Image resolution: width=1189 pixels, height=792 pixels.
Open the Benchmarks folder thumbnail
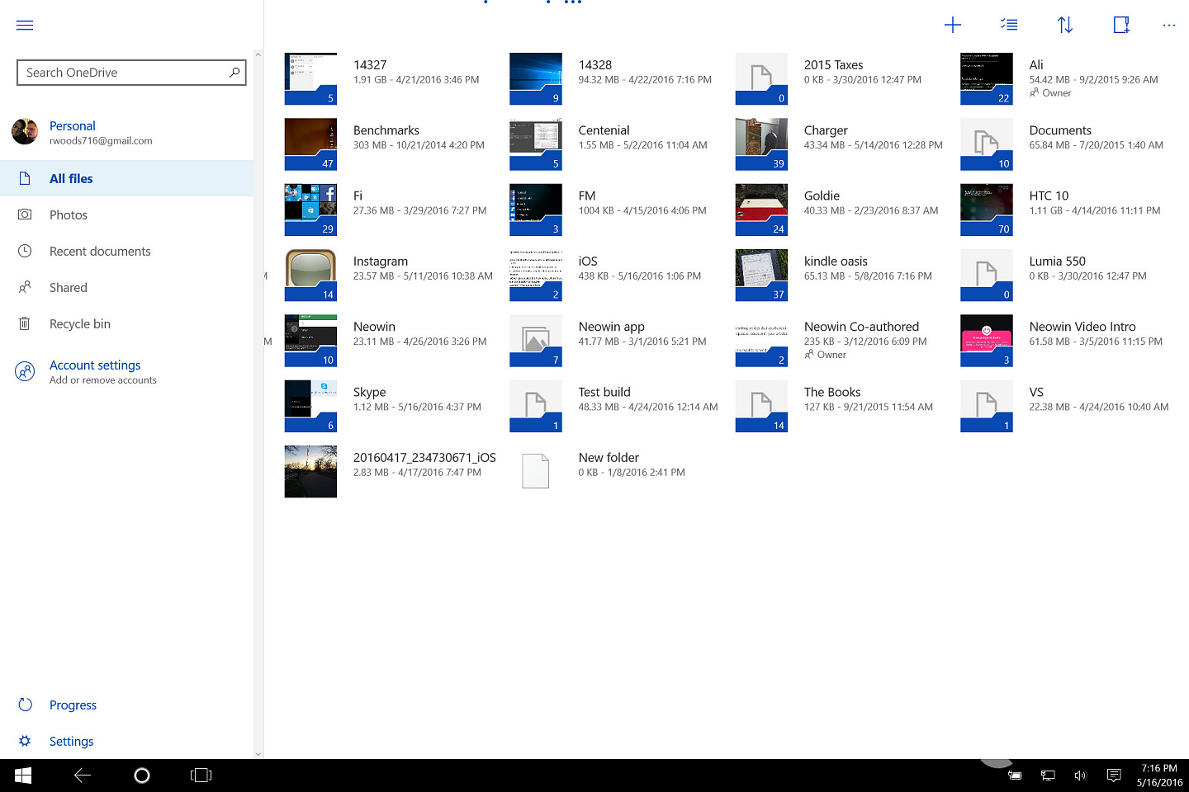[310, 144]
